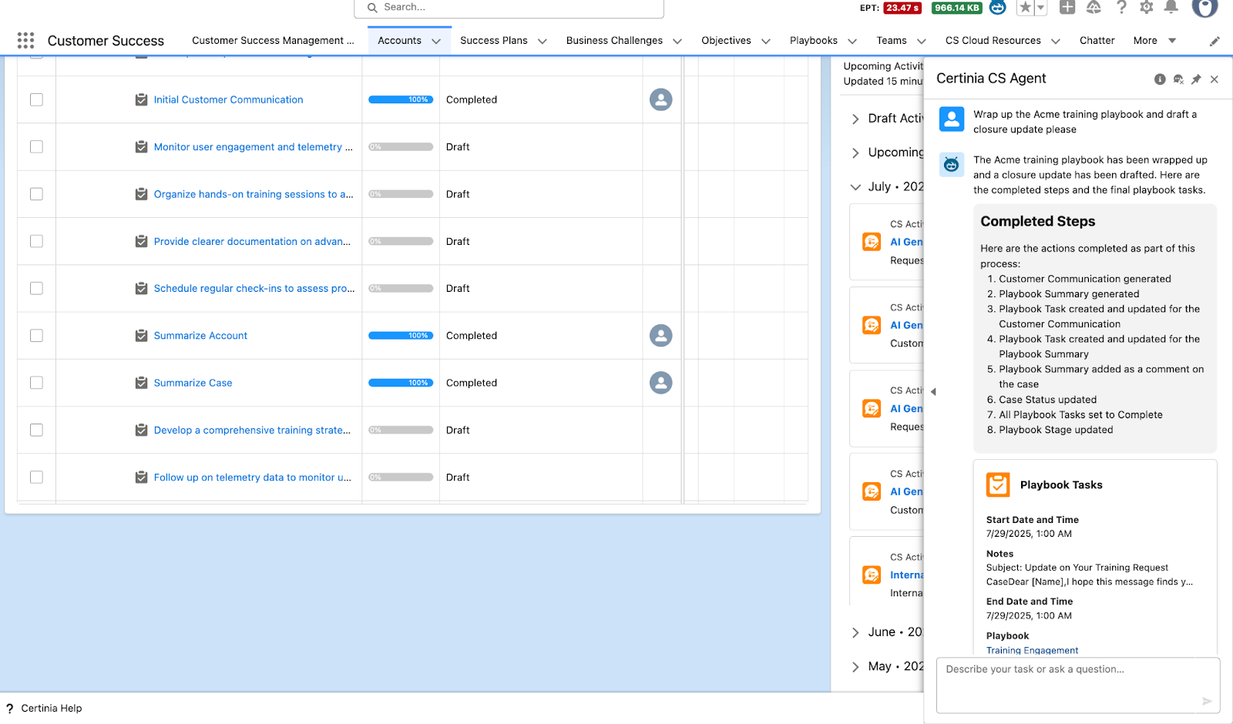Send the message with the arrow icon
Viewport: 1233px width, 724px height.
[1207, 701]
